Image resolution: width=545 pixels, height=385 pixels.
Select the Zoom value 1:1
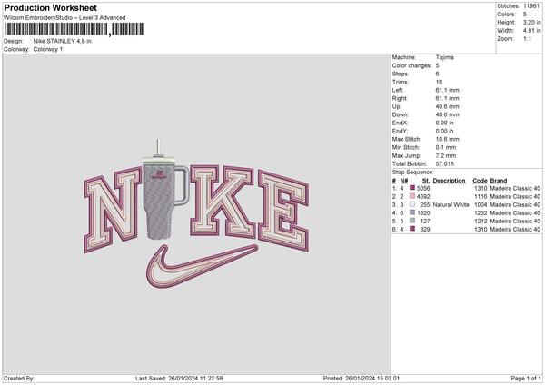[x=527, y=38]
